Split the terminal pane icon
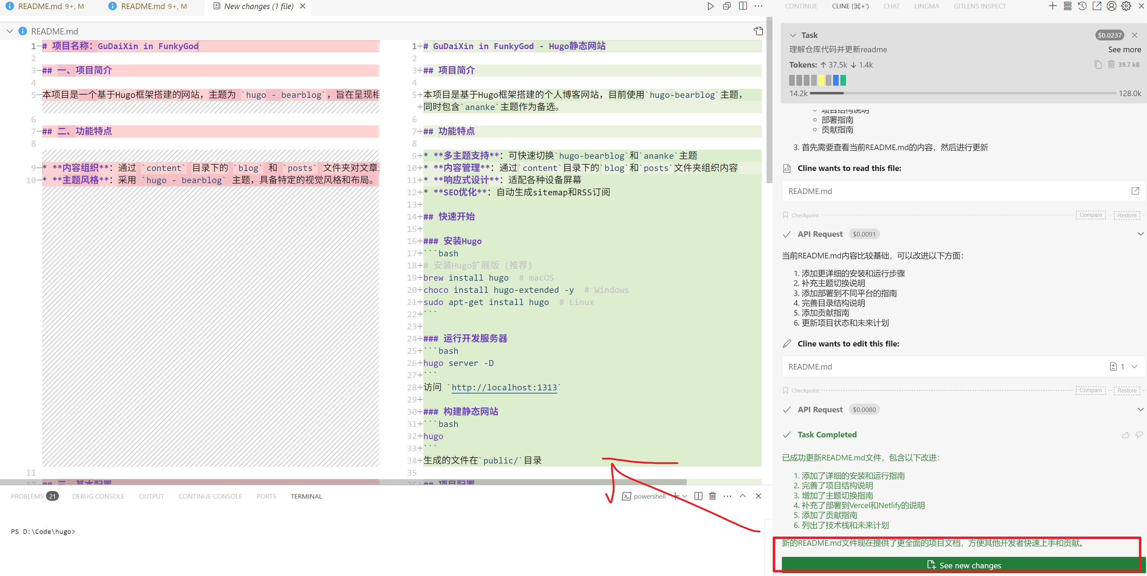The image size is (1147, 576). point(698,496)
